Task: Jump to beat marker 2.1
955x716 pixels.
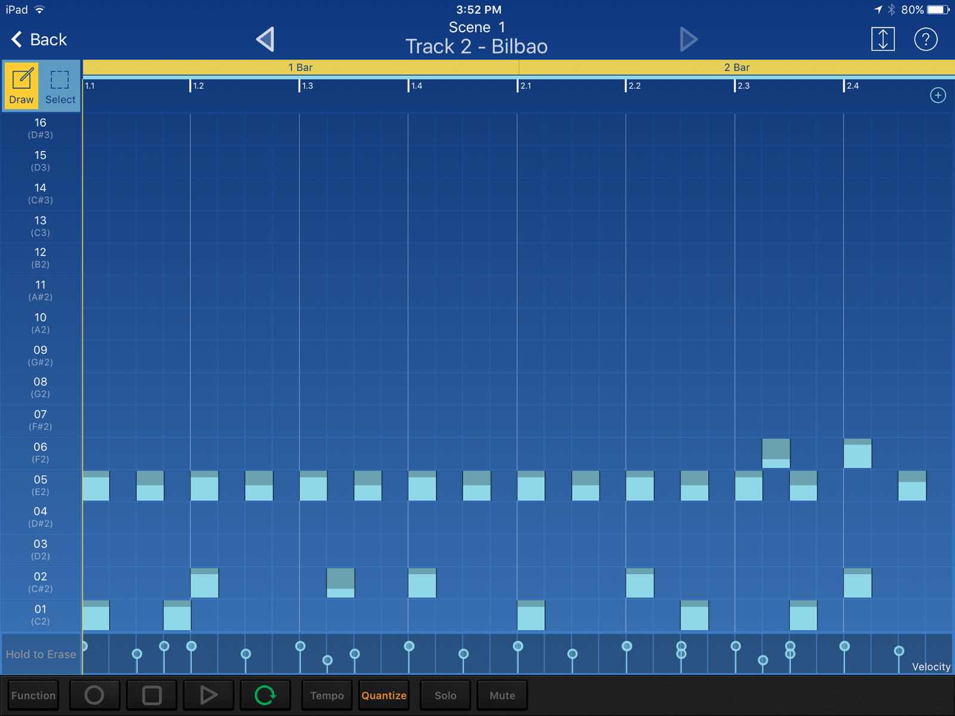Action: tap(525, 86)
